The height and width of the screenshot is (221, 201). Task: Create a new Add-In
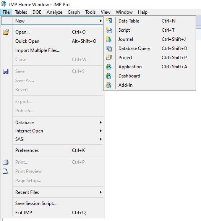150,85
